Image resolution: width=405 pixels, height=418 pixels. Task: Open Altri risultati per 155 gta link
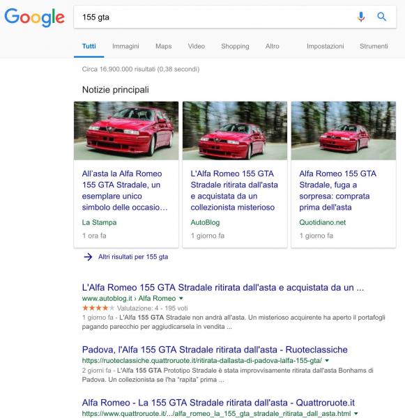[133, 257]
